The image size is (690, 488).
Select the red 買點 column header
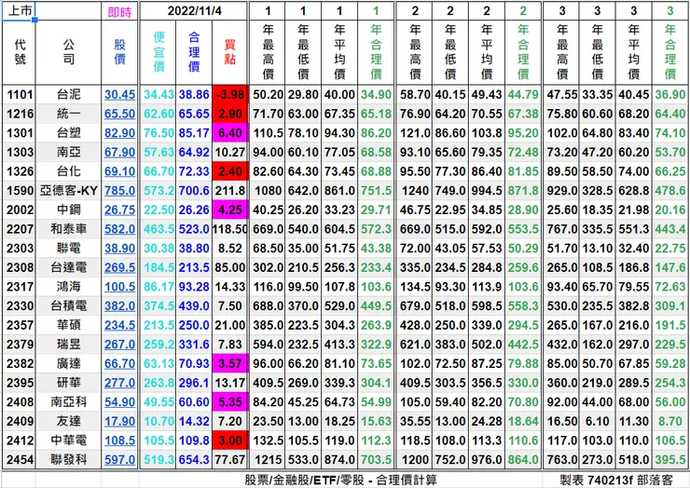tap(230, 52)
